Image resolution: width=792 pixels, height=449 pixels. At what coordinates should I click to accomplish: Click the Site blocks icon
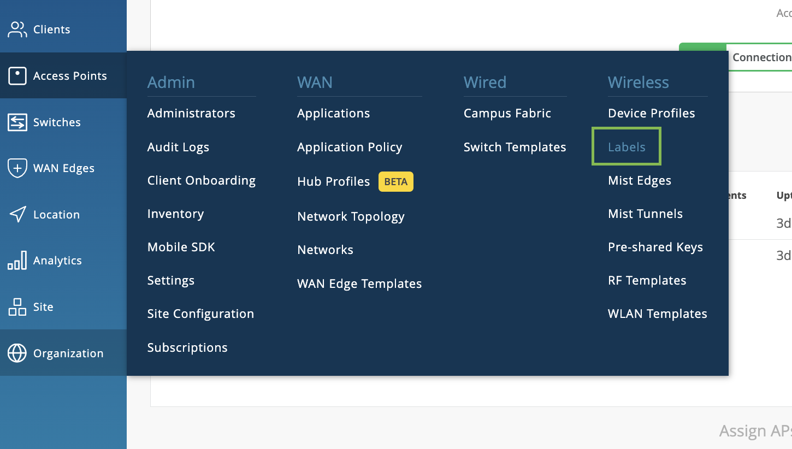coord(17,307)
